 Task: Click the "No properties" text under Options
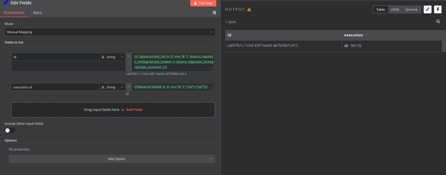(19, 149)
